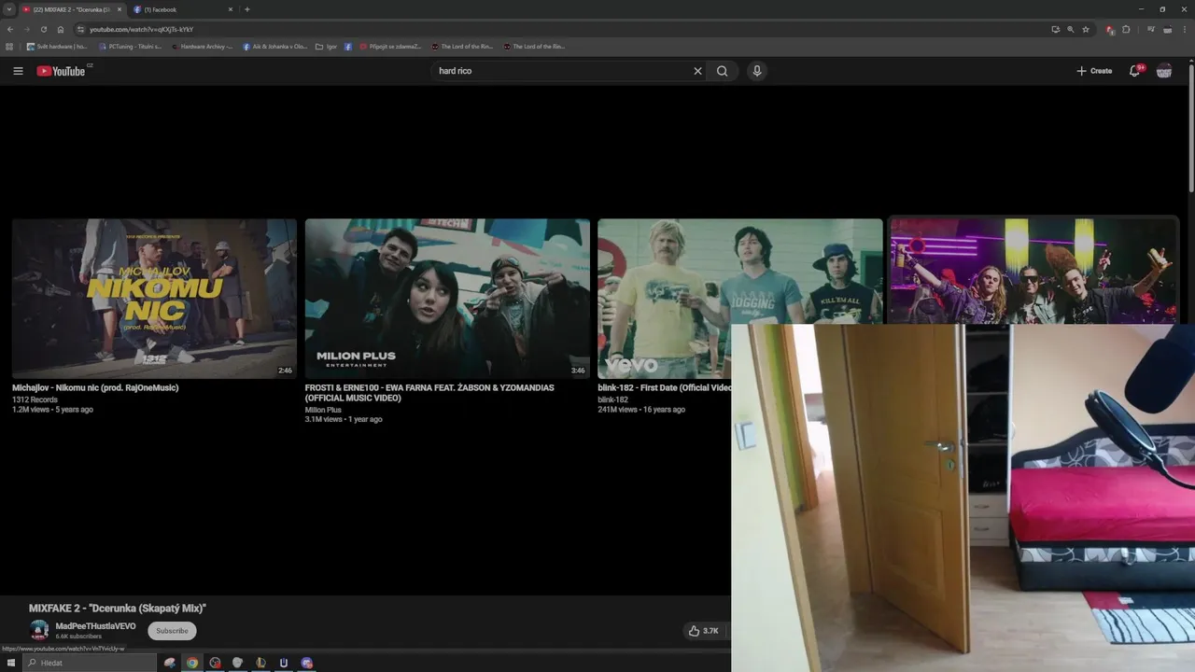
Task: Open the 1312 Records channel
Action: pos(35,399)
